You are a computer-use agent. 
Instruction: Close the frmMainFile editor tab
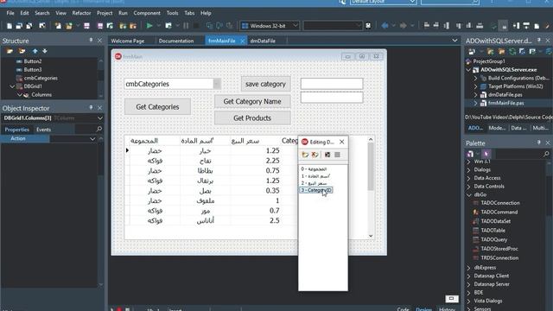pyautogui.click(x=242, y=41)
